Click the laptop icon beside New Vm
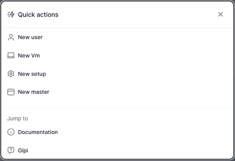Screen dimensions: 235x161 11,55
